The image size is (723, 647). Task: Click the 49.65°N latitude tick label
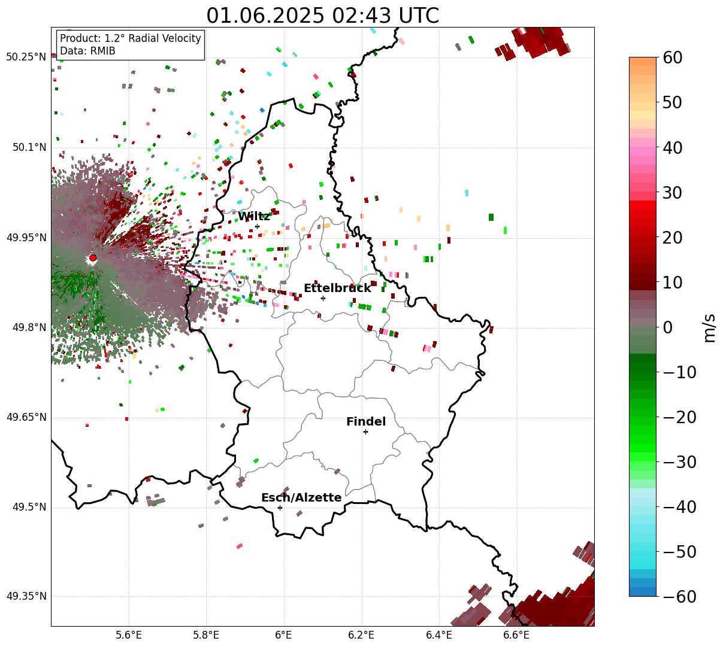click(x=26, y=417)
